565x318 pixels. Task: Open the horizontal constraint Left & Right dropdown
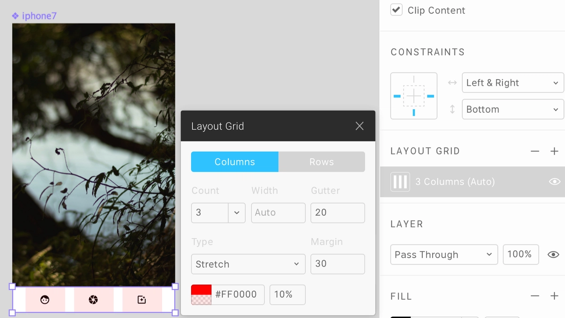pyautogui.click(x=513, y=82)
